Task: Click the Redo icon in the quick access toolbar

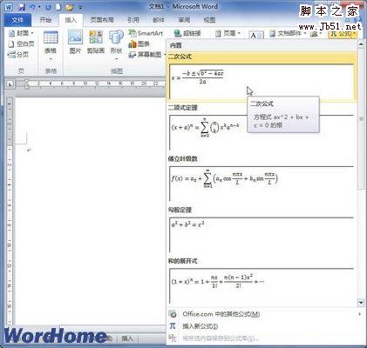Action: pos(48,7)
